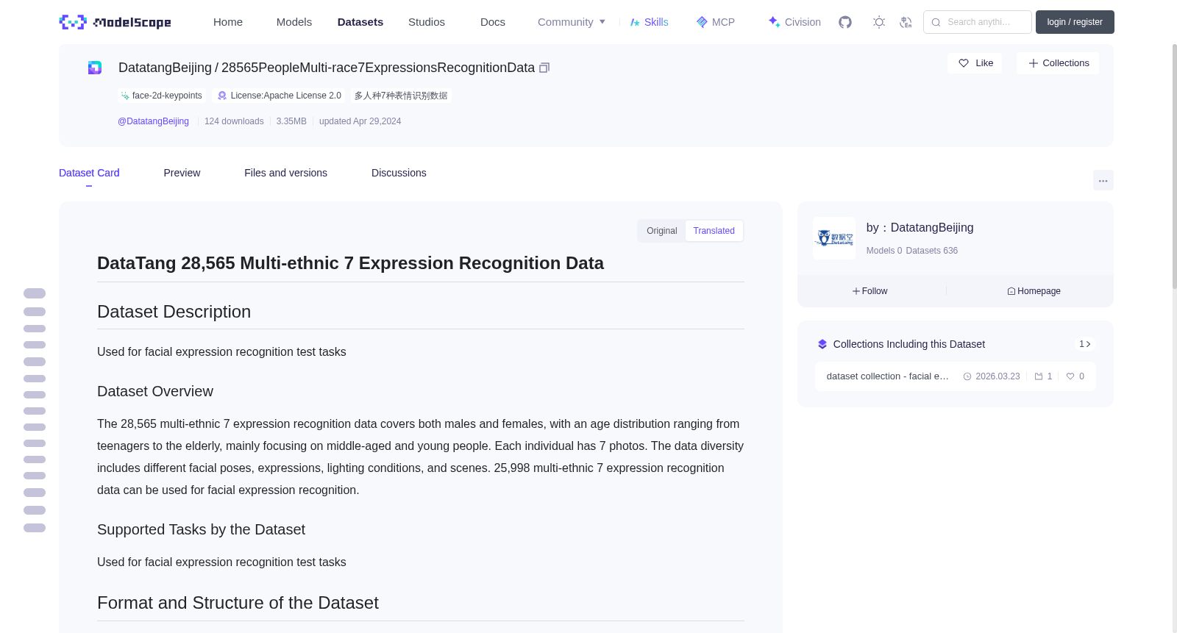Switch to the Discussions tab

pos(399,173)
